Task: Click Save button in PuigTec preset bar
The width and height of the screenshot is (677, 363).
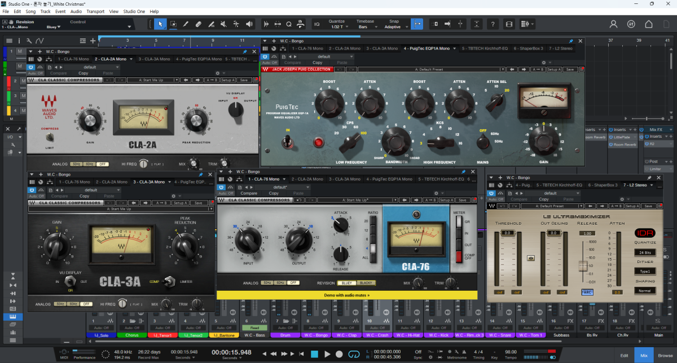Action: 570,69
